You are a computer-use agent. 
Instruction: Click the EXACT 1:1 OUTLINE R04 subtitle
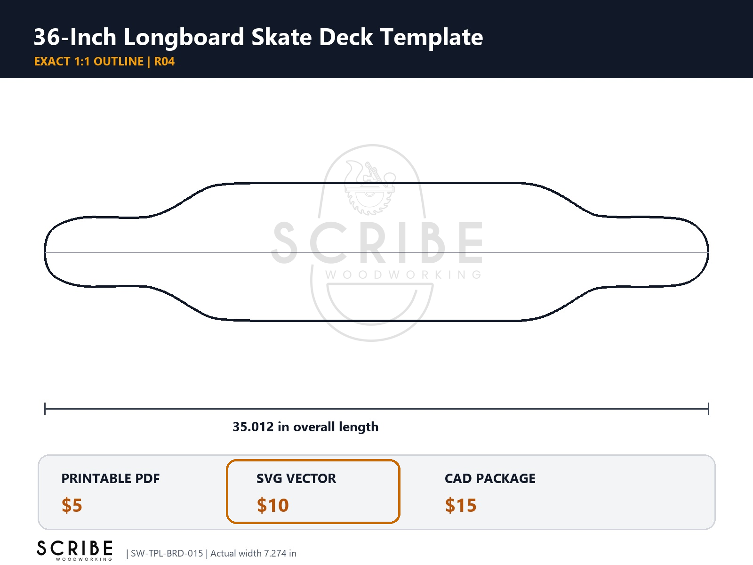tap(104, 62)
